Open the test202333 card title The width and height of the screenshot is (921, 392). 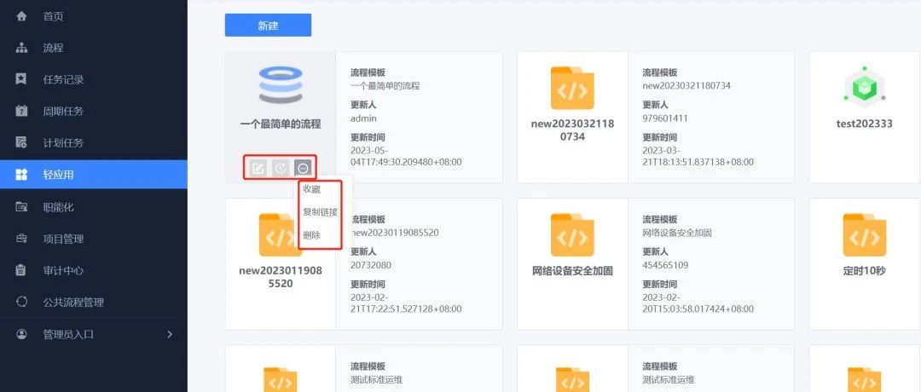864,124
